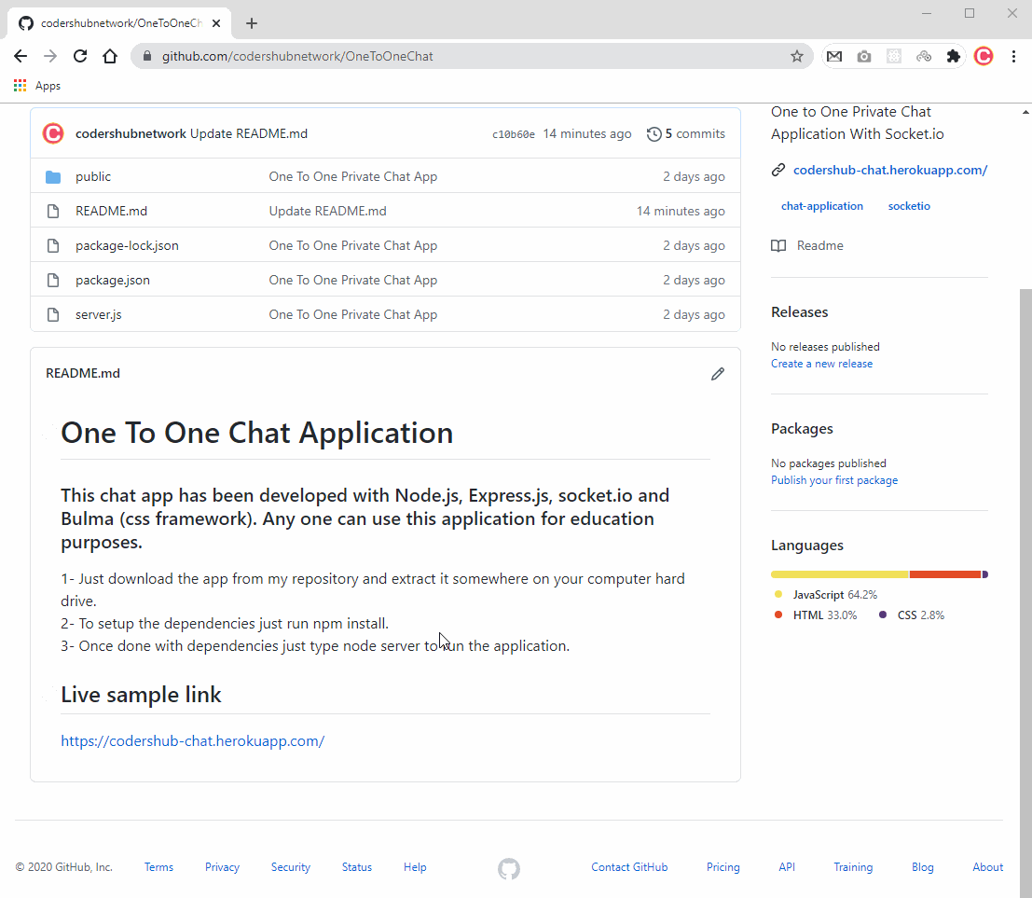Open HTML 33.0% language entry
This screenshot has width=1032, height=898.
[x=816, y=615]
